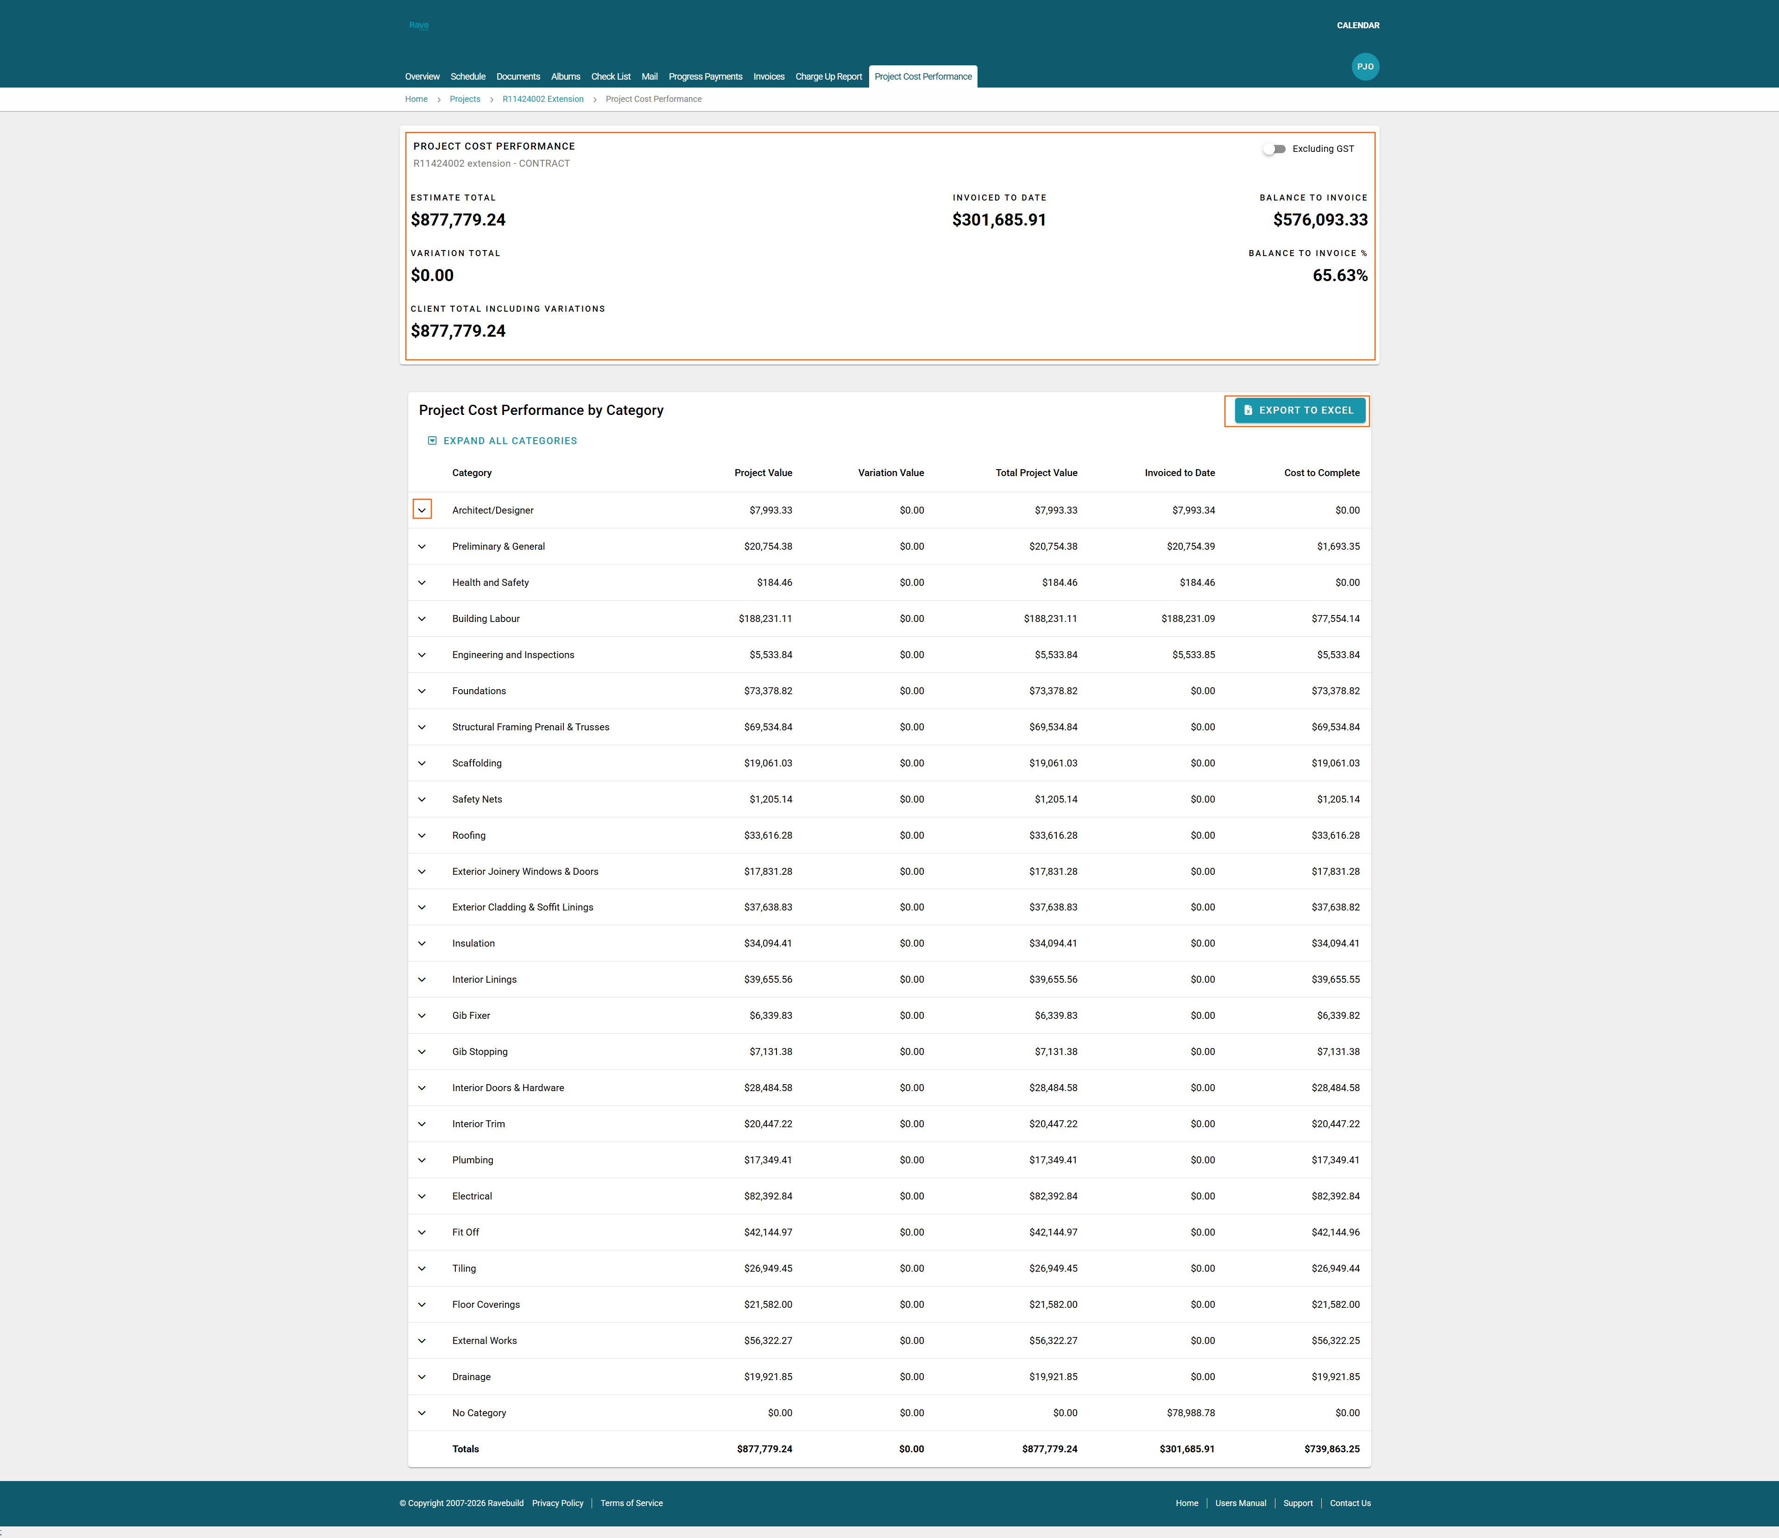
Task: Expand the Interior Linings category row
Action: click(422, 979)
